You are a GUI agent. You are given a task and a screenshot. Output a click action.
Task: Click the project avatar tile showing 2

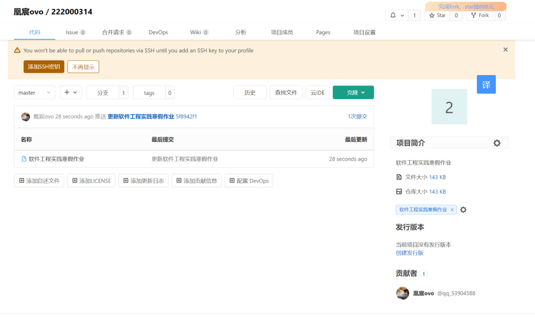click(x=449, y=107)
